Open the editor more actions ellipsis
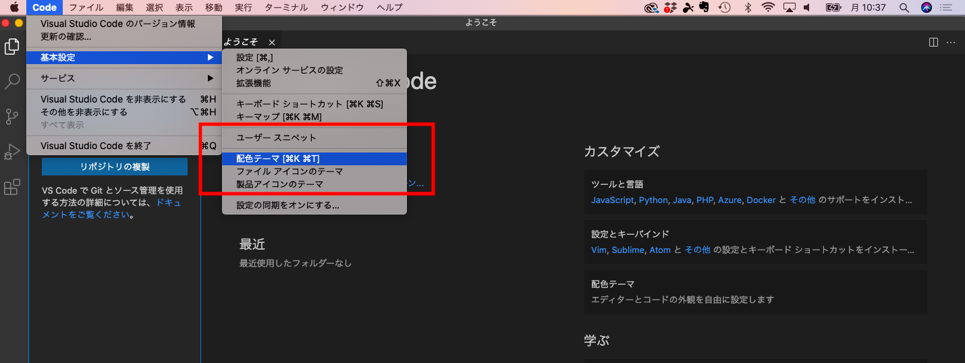 point(951,42)
